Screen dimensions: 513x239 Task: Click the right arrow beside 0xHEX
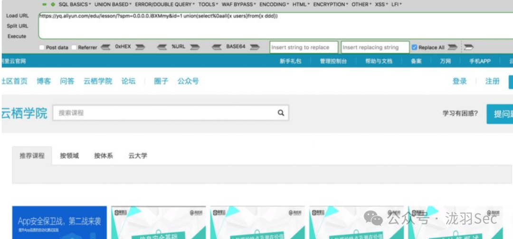point(140,47)
